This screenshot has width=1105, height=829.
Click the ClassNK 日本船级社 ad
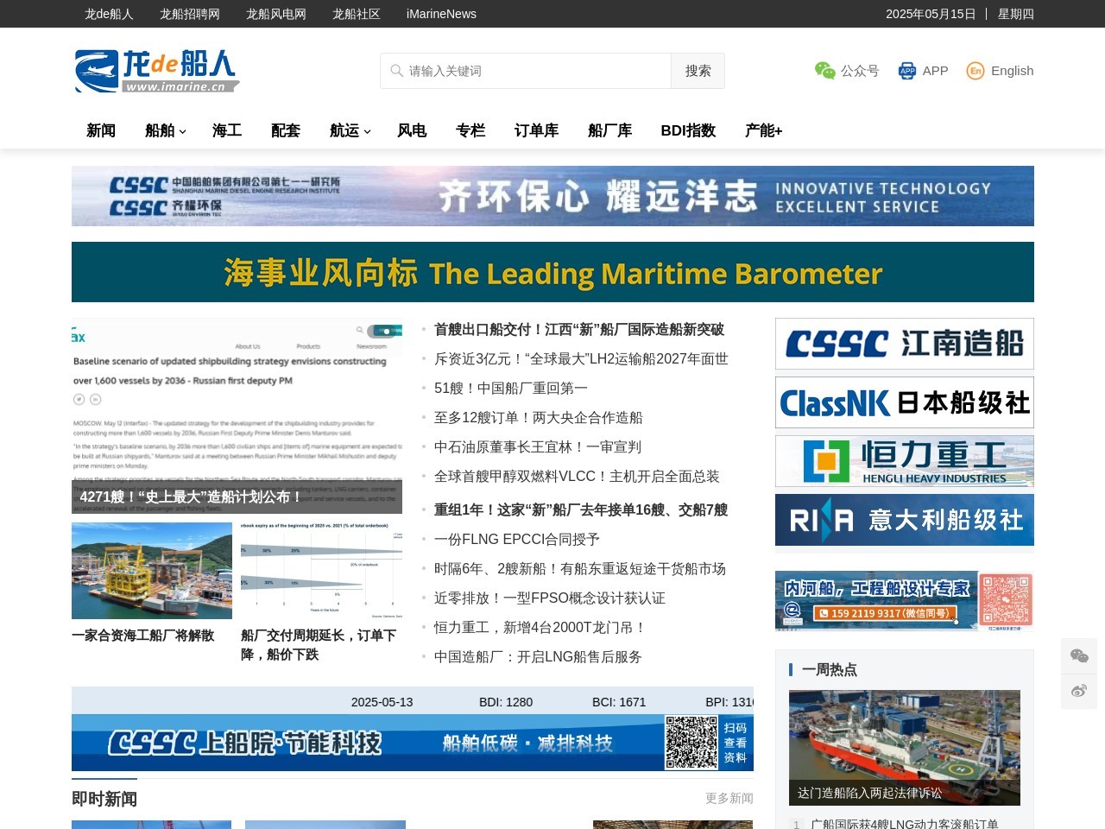point(905,402)
